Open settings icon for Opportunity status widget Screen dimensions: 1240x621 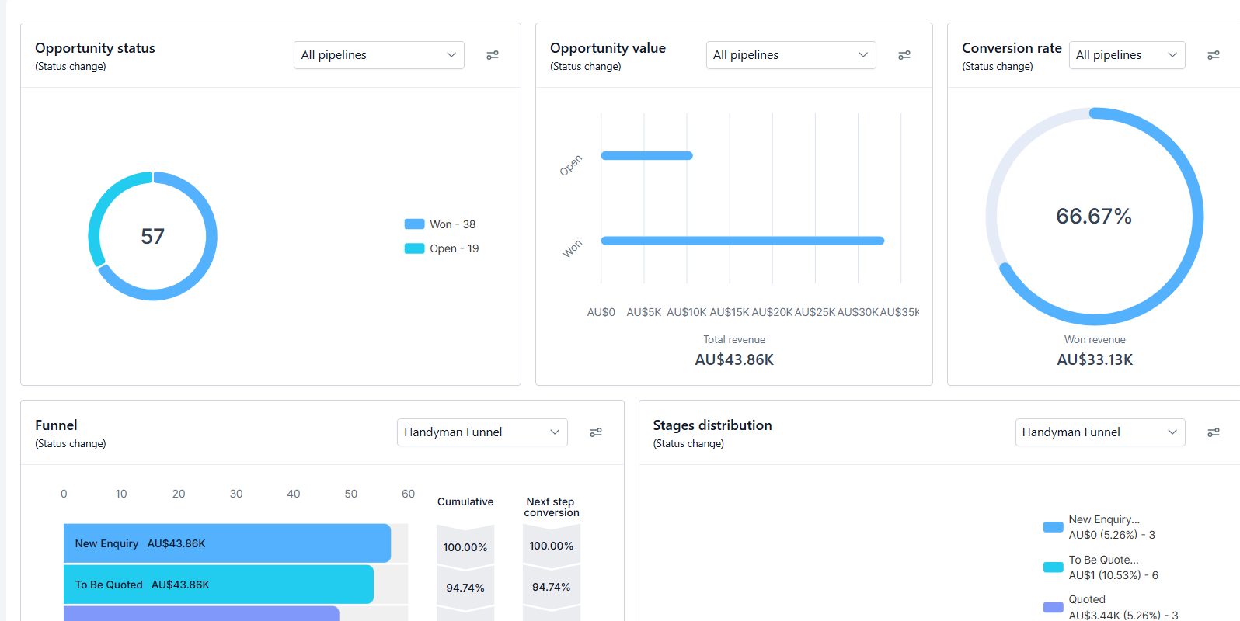tap(493, 55)
